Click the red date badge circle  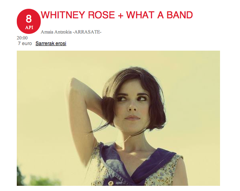click(x=29, y=21)
